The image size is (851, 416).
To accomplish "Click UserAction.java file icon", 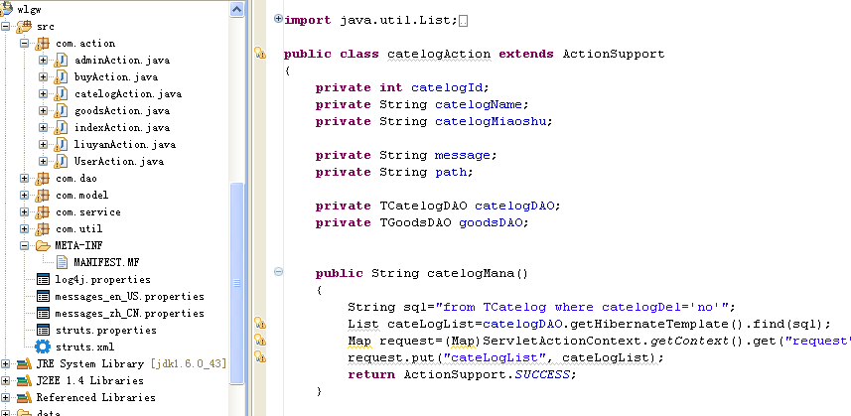I will pyautogui.click(x=61, y=161).
